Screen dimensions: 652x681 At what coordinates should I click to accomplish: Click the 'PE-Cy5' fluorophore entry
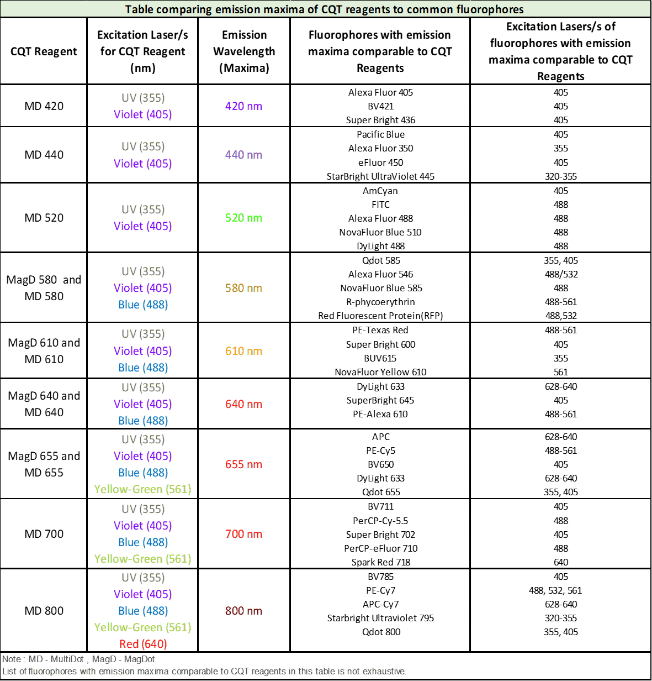[x=380, y=450]
